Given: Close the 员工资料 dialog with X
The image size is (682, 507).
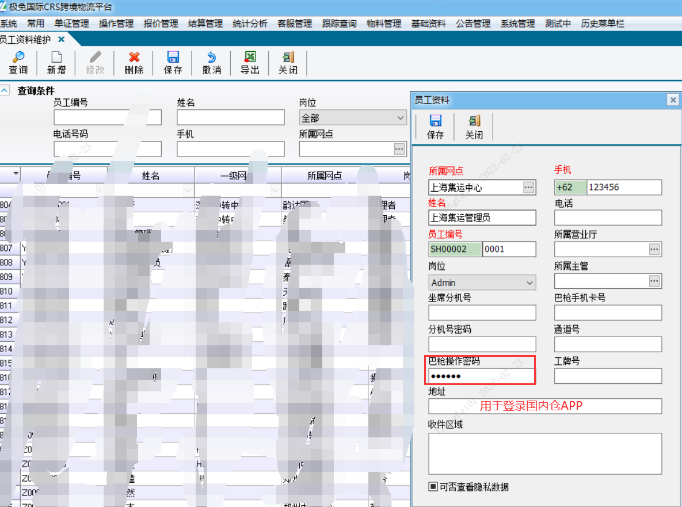Looking at the screenshot, I should click(x=673, y=100).
